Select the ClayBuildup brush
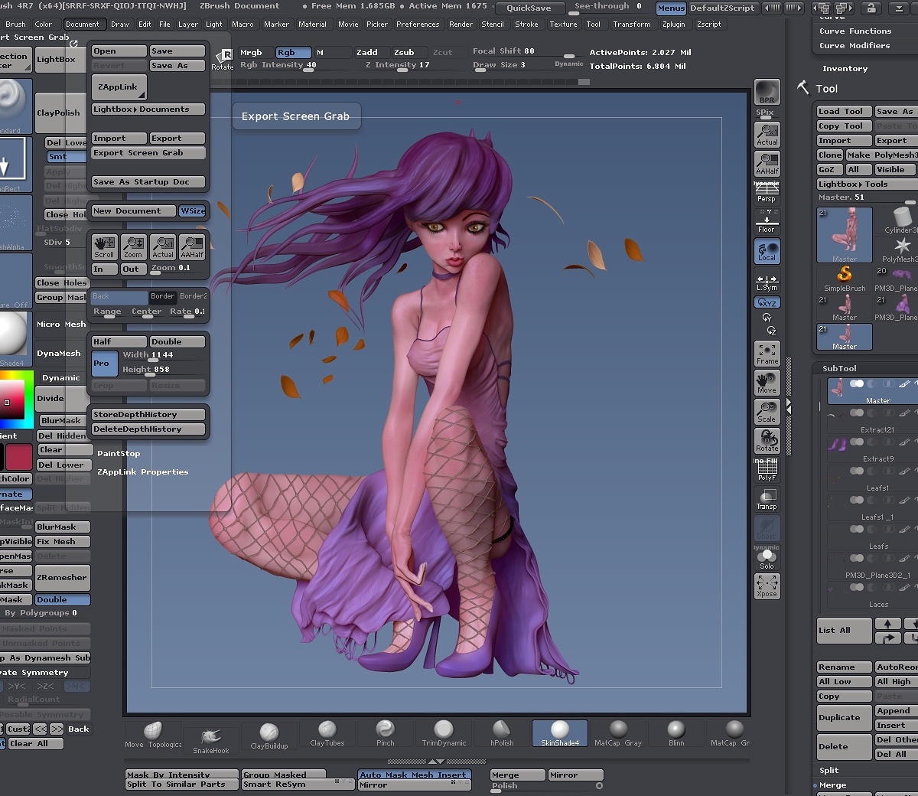Viewport: 918px width, 796px height. point(269,736)
